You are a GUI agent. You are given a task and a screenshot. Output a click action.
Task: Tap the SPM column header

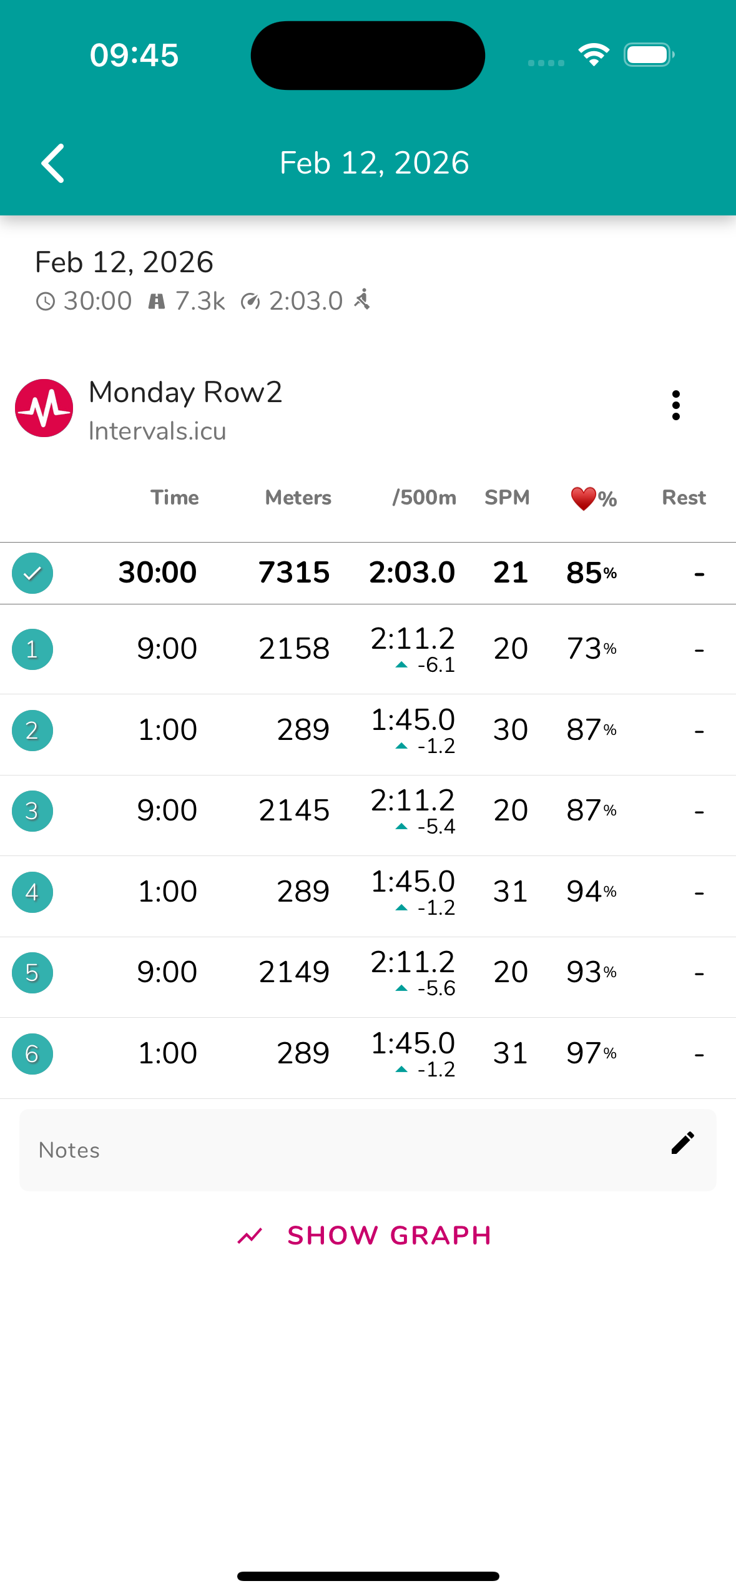click(507, 498)
